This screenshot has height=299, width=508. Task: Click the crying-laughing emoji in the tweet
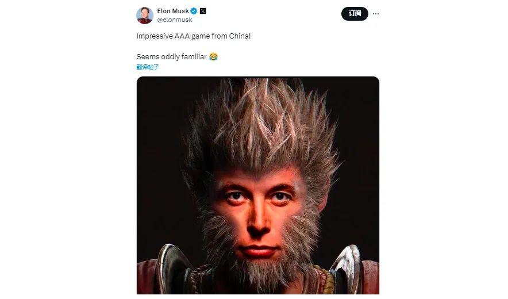[x=213, y=57]
